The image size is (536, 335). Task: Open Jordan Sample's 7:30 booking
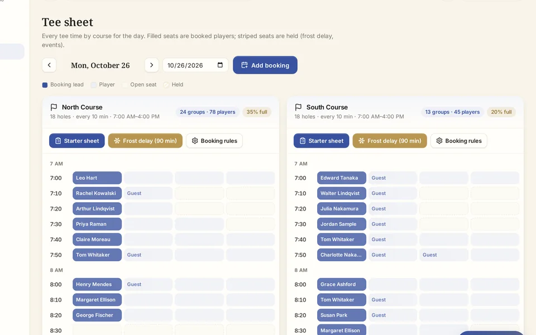point(342,224)
